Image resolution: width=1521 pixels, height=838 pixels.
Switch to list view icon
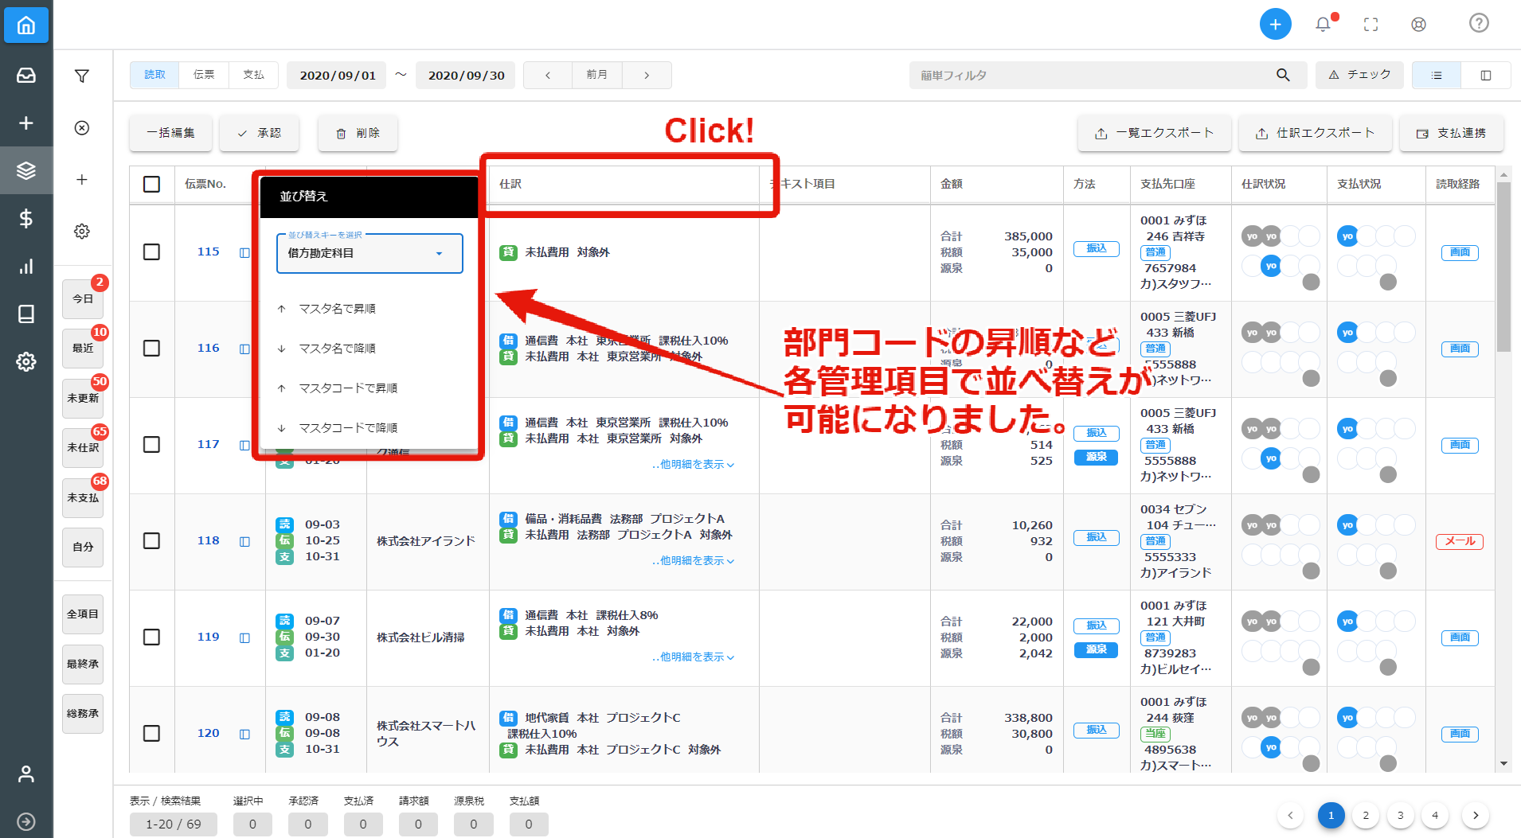[1437, 75]
